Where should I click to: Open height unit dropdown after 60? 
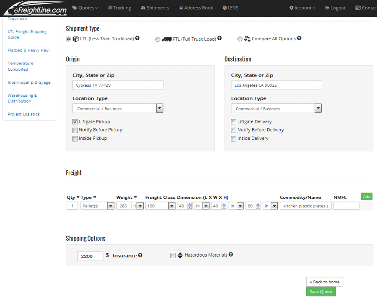pyautogui.click(x=270, y=206)
